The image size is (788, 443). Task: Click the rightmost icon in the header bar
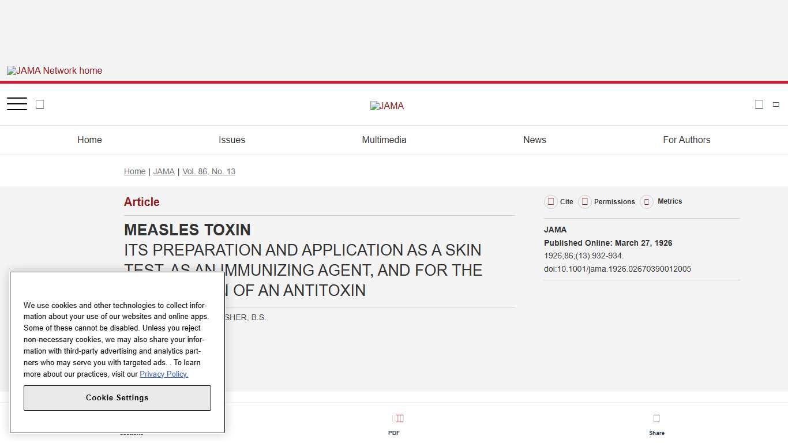[x=776, y=104]
